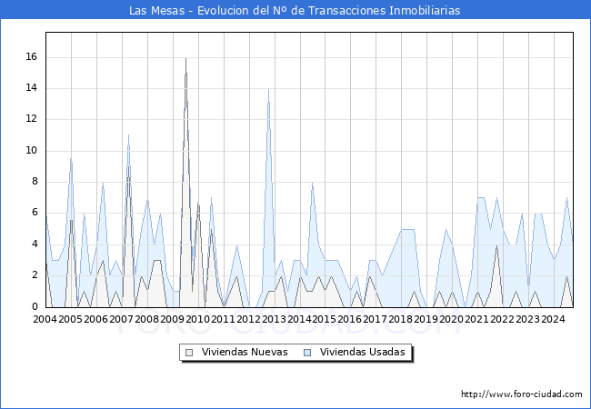The image size is (591, 409).
Task: Click the y-axis value 16
Action: (x=32, y=57)
